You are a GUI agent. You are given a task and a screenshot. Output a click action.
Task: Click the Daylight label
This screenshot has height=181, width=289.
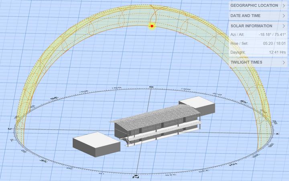click(238, 52)
